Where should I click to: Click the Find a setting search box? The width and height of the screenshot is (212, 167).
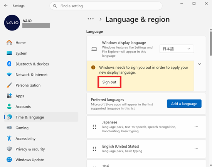106,6
